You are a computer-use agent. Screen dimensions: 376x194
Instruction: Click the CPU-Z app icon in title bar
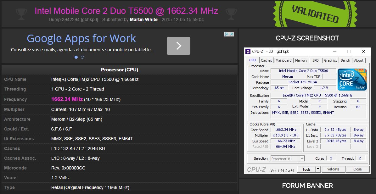click(x=248, y=52)
